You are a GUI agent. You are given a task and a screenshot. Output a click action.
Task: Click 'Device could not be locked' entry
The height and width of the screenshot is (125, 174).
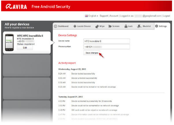[x=93, y=87]
